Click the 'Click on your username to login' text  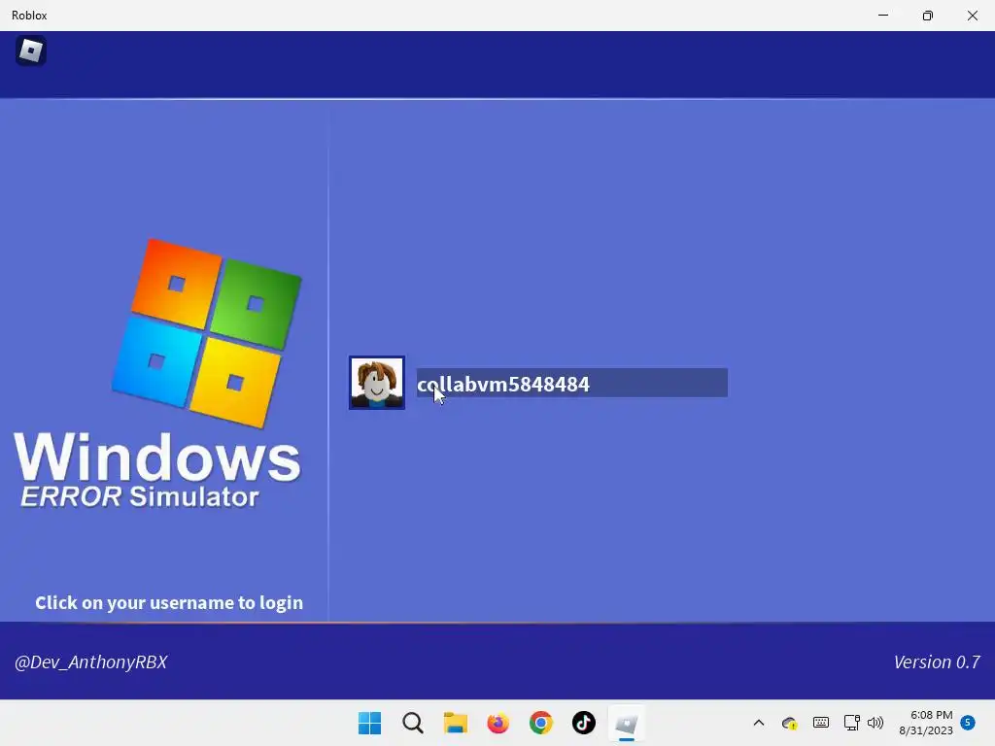click(x=169, y=602)
